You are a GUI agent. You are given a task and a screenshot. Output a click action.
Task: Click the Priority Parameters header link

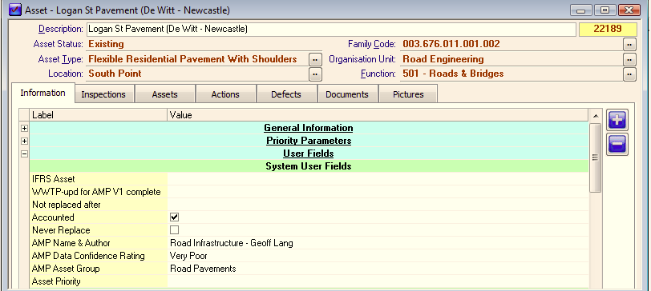click(x=309, y=141)
